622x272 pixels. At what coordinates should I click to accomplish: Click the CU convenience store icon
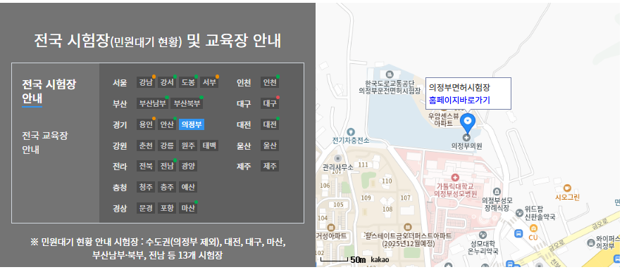point(533,228)
